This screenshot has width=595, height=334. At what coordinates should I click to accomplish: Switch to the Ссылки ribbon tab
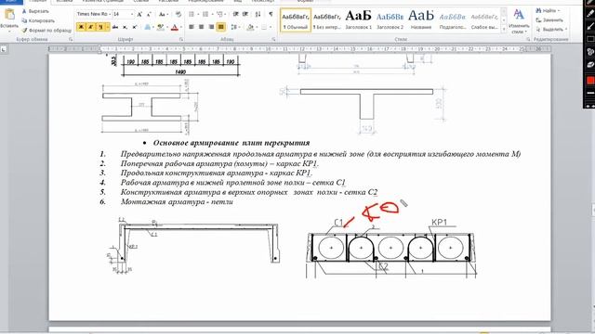click(141, 2)
